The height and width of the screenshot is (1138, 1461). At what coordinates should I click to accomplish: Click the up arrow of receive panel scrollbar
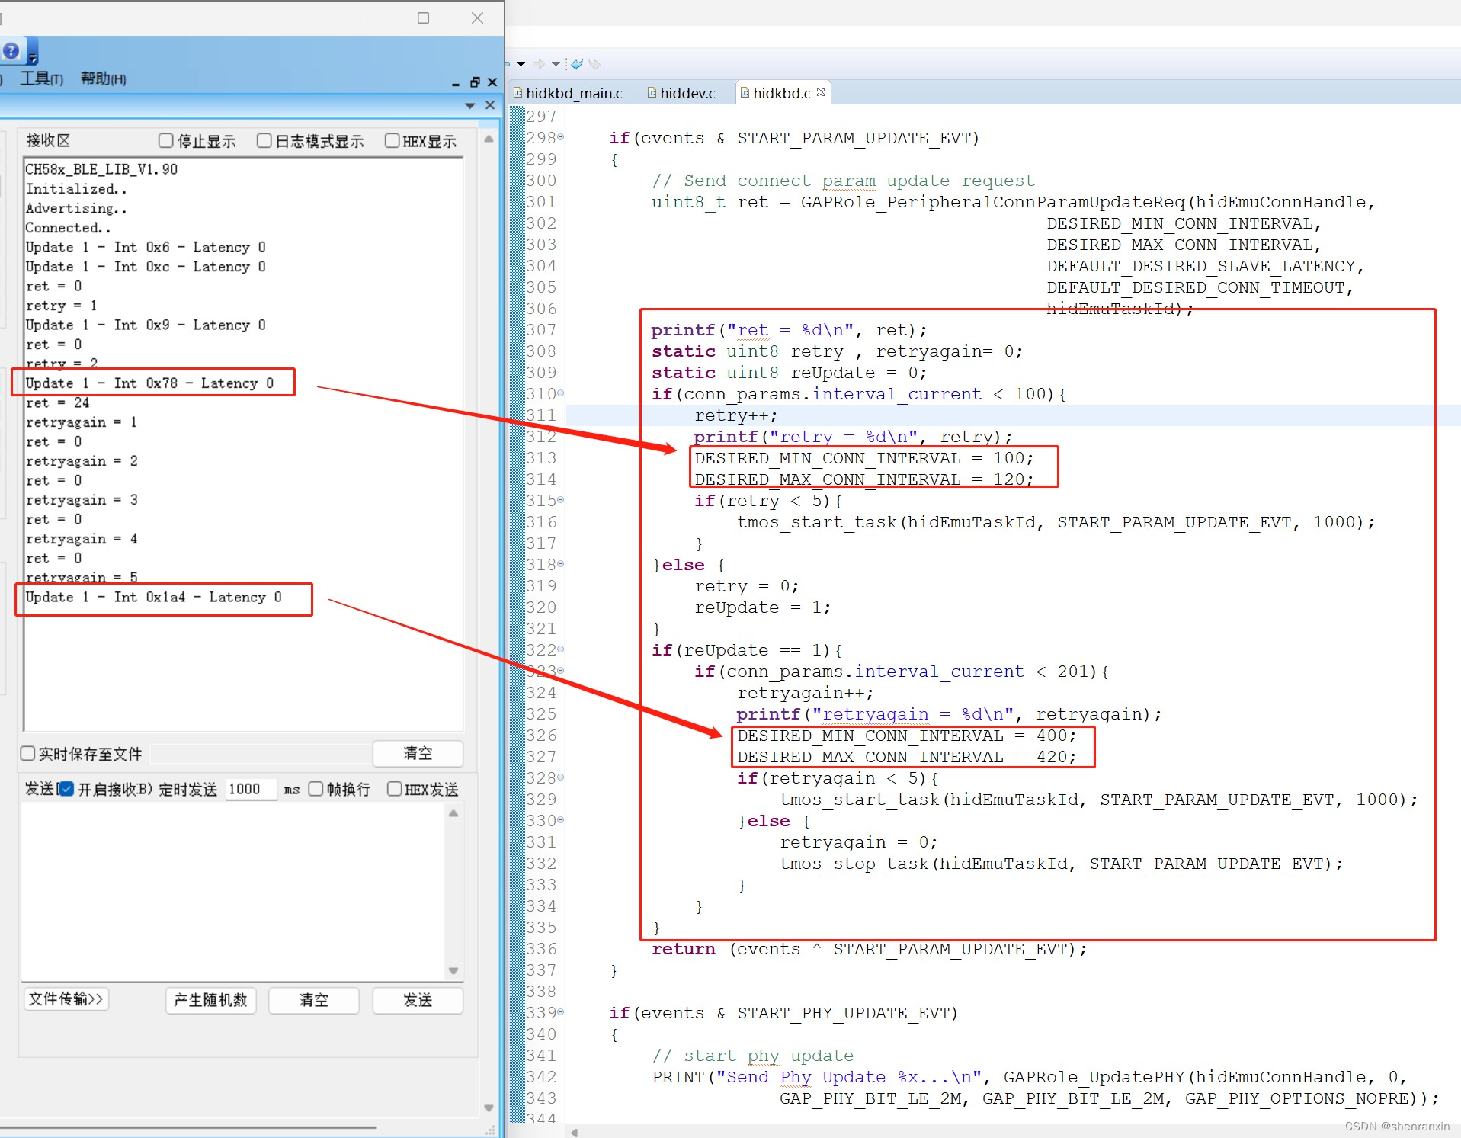click(489, 139)
